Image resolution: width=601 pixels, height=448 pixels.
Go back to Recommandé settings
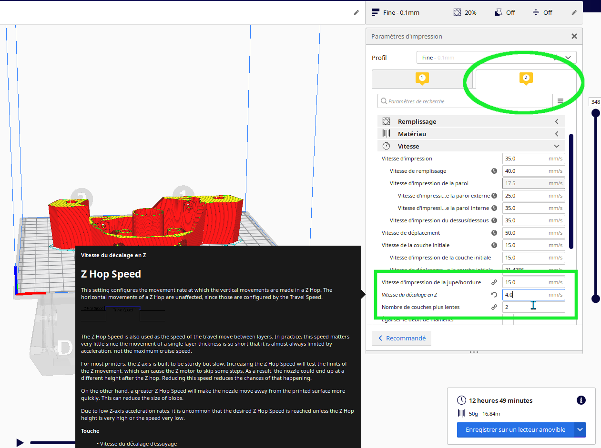click(x=402, y=338)
